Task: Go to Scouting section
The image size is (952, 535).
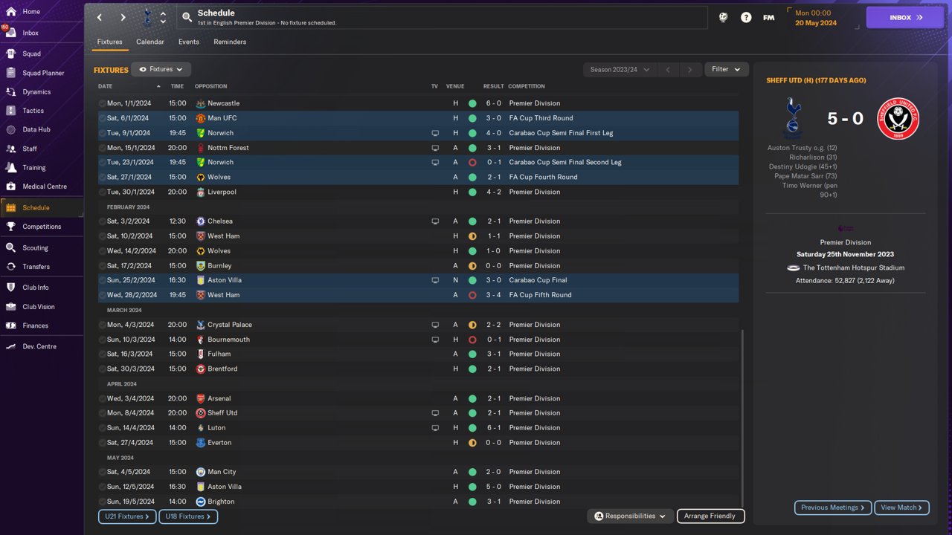Action: [x=34, y=247]
